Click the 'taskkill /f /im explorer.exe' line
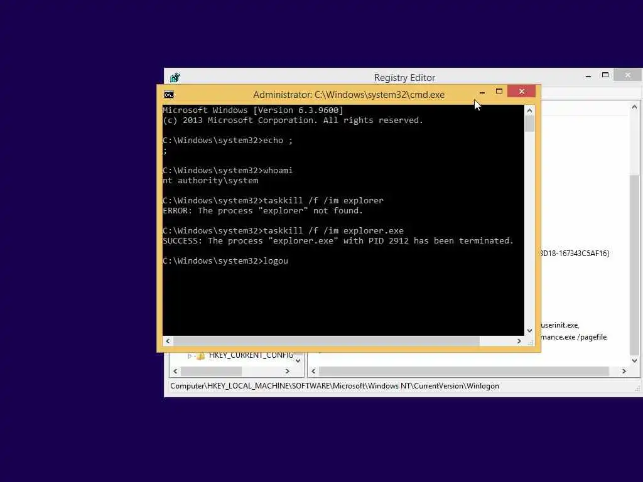 (283, 231)
